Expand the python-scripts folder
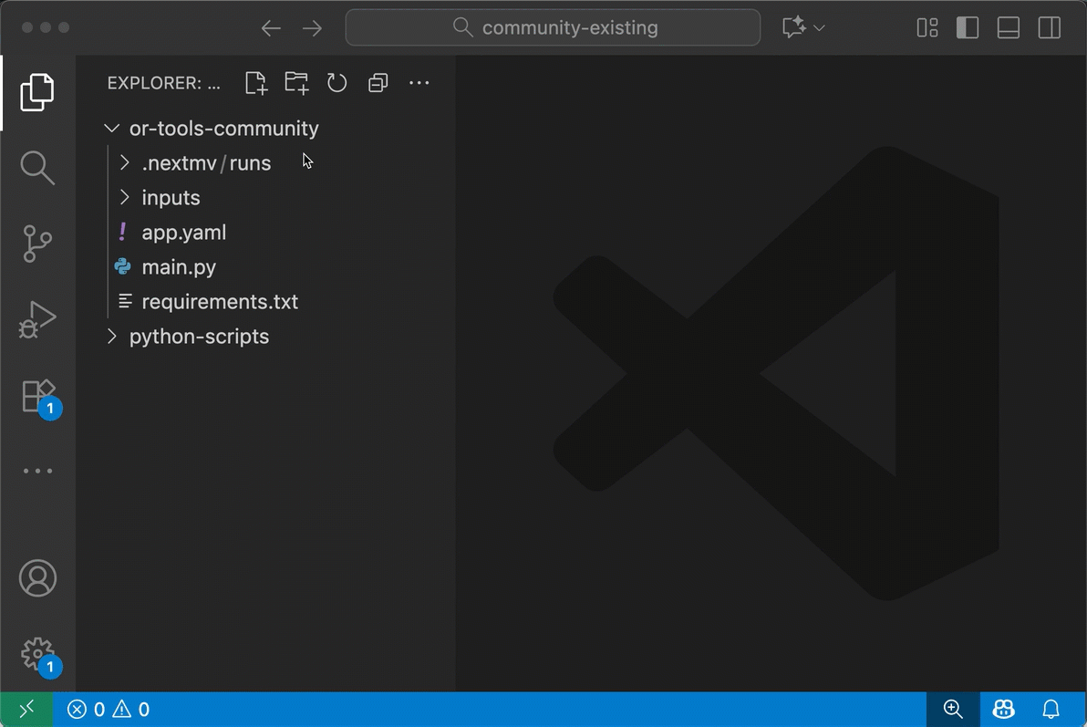This screenshot has height=727, width=1087. coord(266,337)
